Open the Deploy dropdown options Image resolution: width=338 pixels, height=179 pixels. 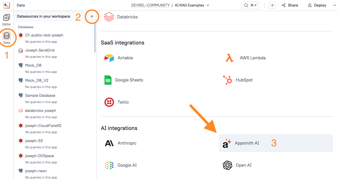tap(335, 5)
